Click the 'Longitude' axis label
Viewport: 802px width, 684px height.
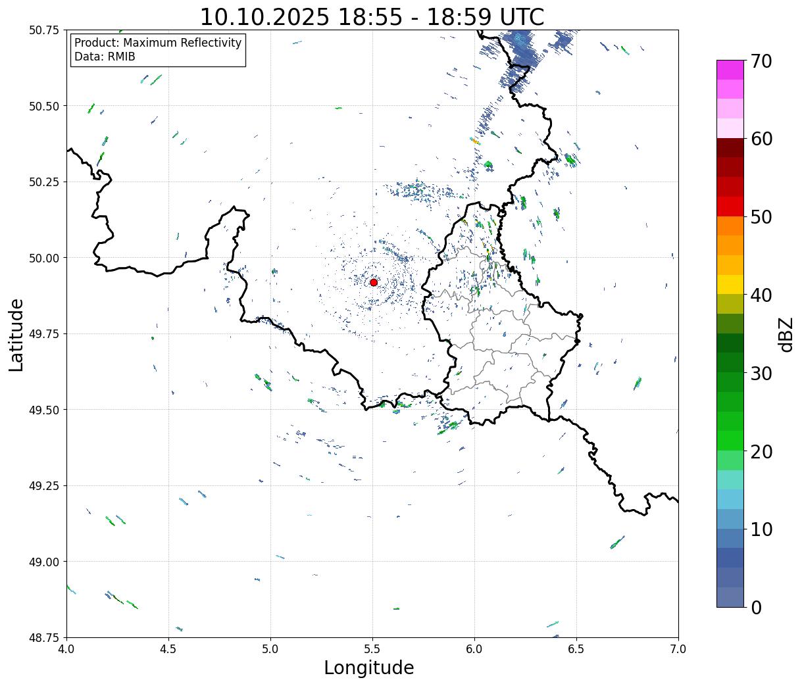369,668
